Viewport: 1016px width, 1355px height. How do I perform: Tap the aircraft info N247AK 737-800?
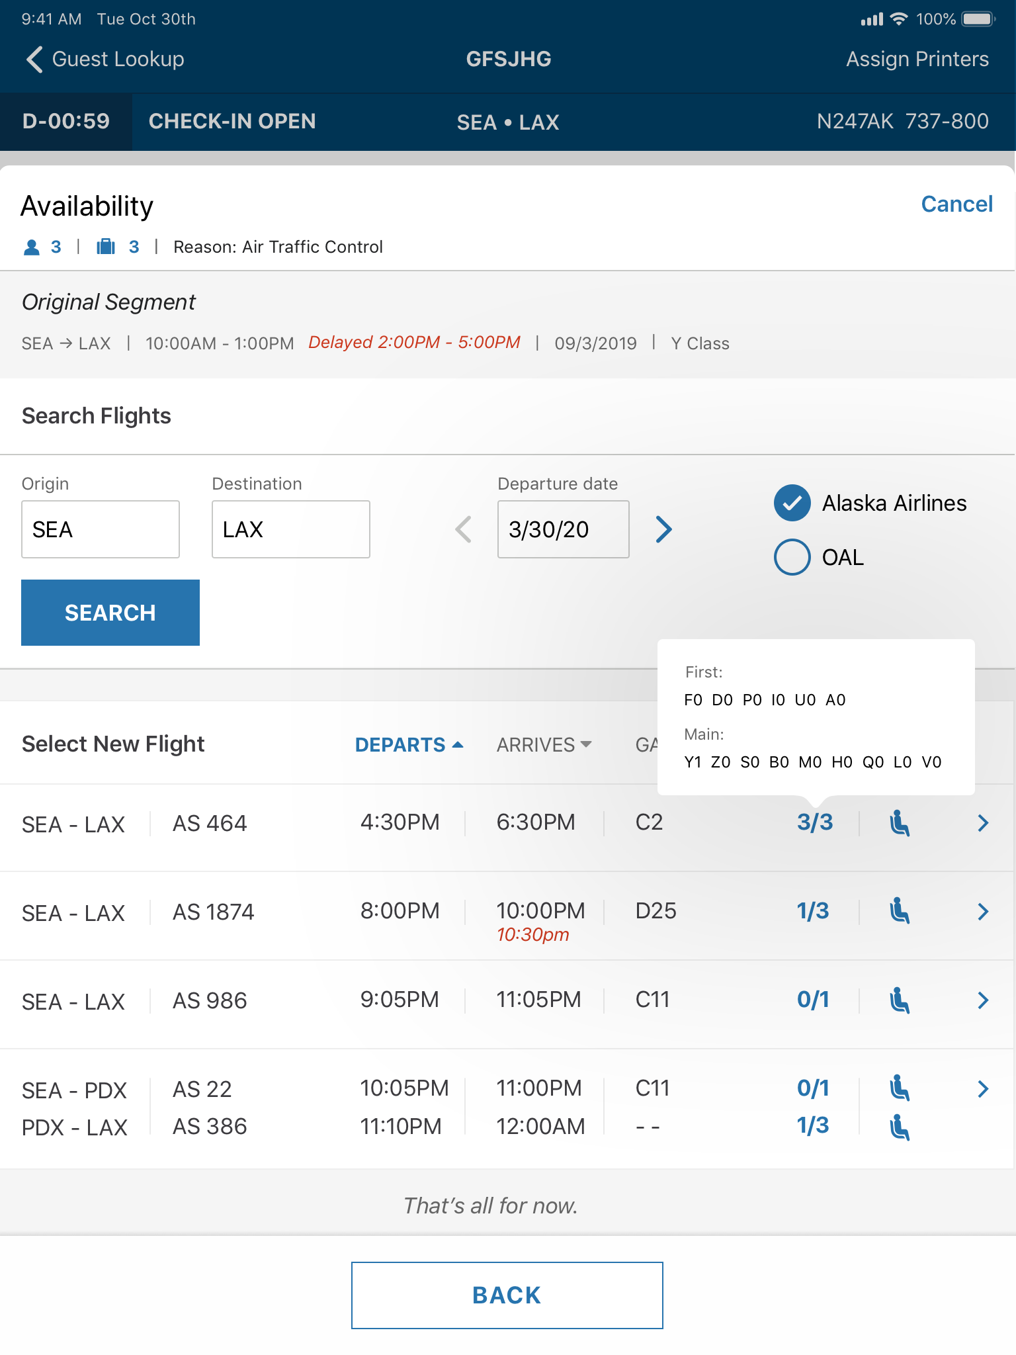click(903, 122)
